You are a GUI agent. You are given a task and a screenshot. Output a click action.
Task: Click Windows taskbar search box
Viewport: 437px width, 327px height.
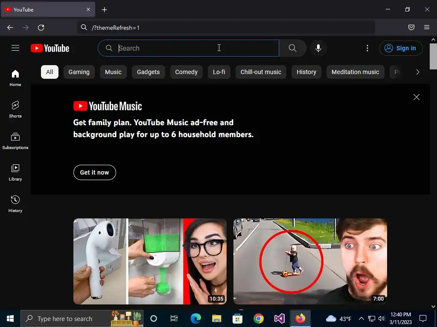(82, 318)
